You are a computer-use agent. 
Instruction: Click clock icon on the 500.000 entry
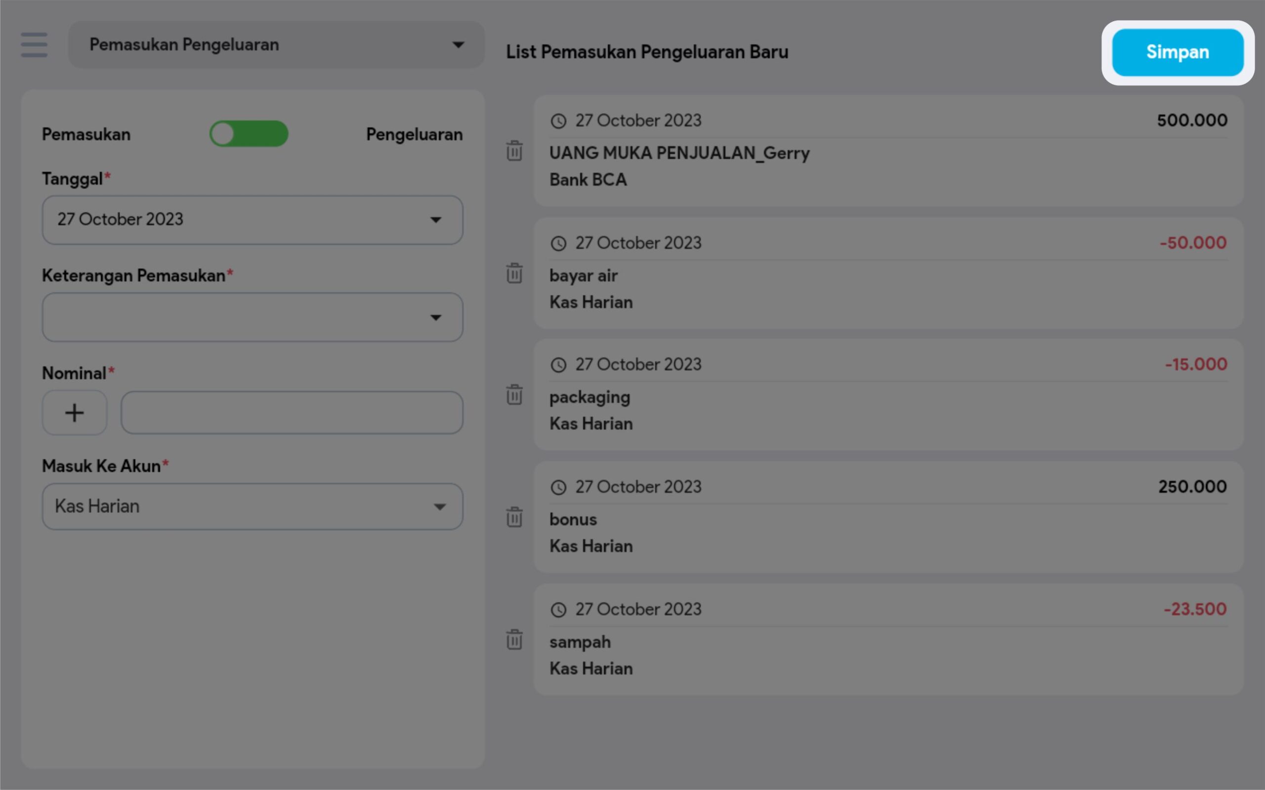click(x=558, y=121)
